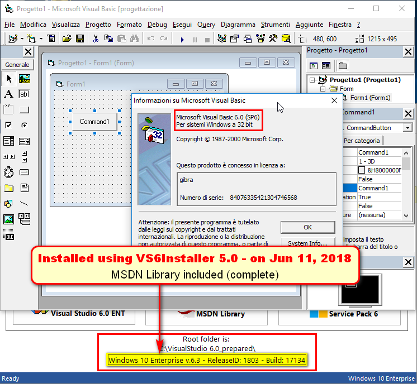Select Form1 (Form1) in project tree
The image size is (417, 384).
(x=370, y=98)
